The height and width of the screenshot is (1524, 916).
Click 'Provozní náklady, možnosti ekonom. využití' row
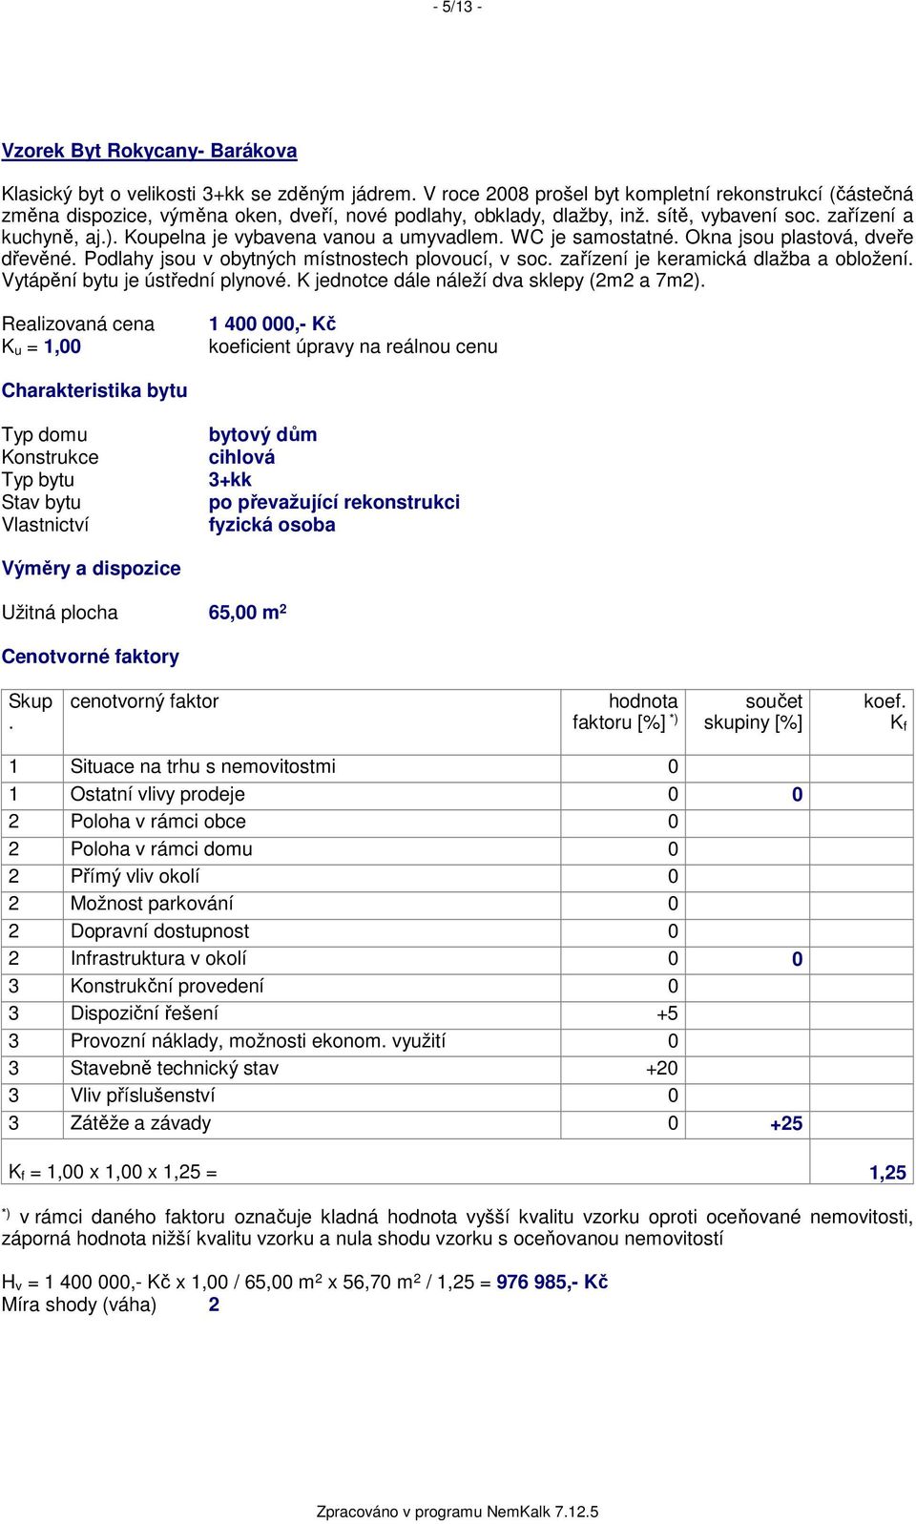tap(457, 1041)
